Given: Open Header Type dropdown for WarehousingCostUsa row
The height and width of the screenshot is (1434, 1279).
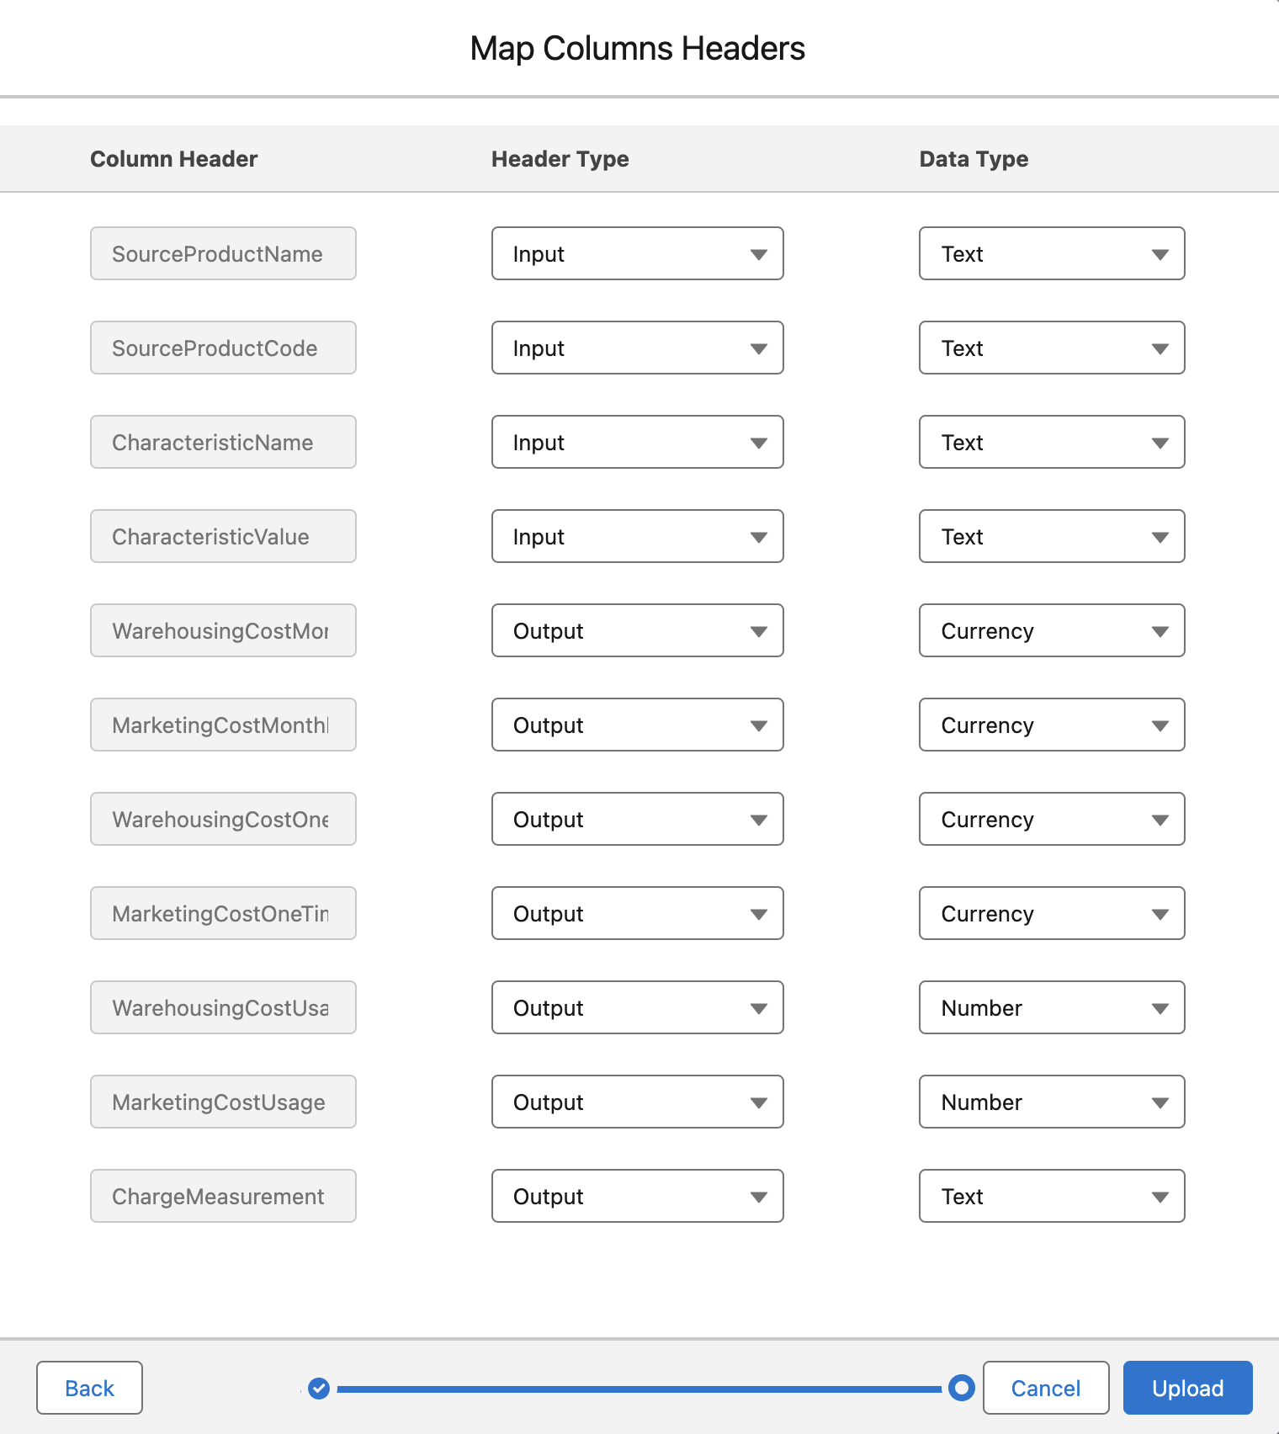Looking at the screenshot, I should 638,1007.
